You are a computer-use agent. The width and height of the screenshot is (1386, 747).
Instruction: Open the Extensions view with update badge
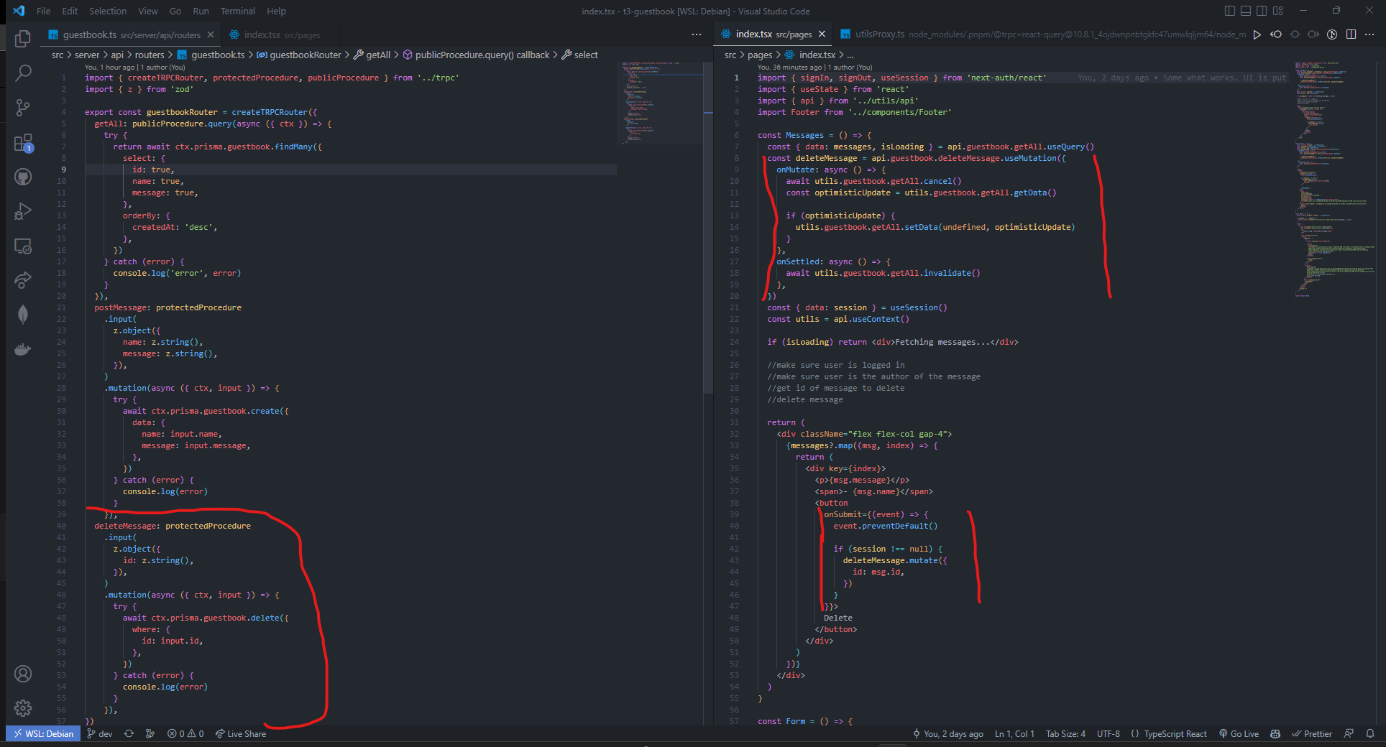(23, 142)
